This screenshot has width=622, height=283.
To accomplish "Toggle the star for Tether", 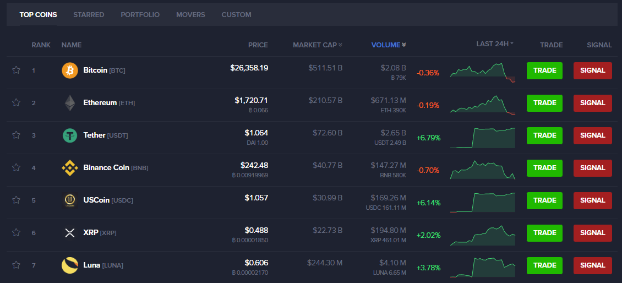I will pyautogui.click(x=16, y=135).
